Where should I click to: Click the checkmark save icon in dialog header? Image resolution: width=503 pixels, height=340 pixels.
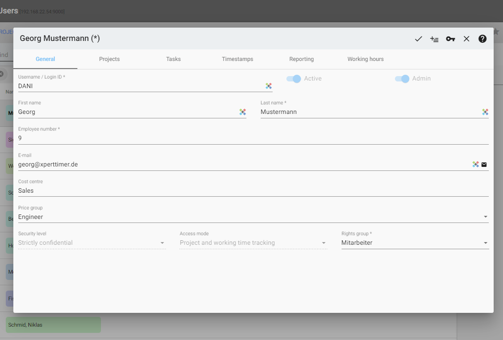[418, 39]
